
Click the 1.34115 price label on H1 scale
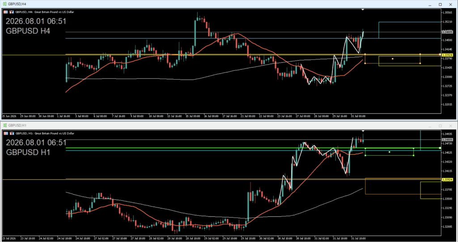pyautogui.click(x=447, y=171)
